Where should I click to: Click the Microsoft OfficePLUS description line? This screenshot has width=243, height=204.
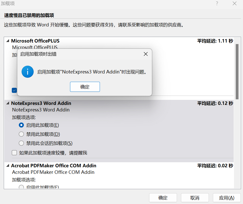pos(35,47)
